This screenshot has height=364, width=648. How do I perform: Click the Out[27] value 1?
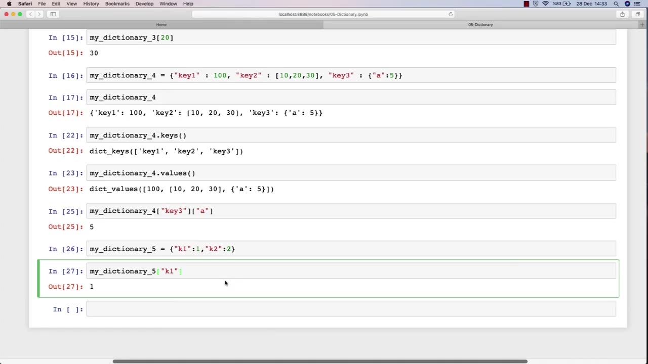[92, 287]
